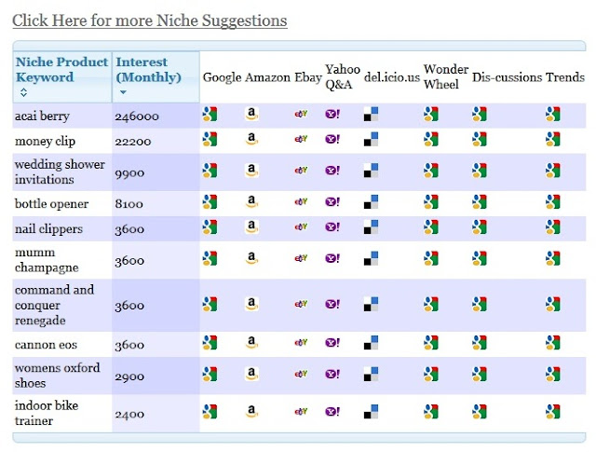596x452 pixels.
Task: Open Google icon in money clip row
Action: [210, 139]
